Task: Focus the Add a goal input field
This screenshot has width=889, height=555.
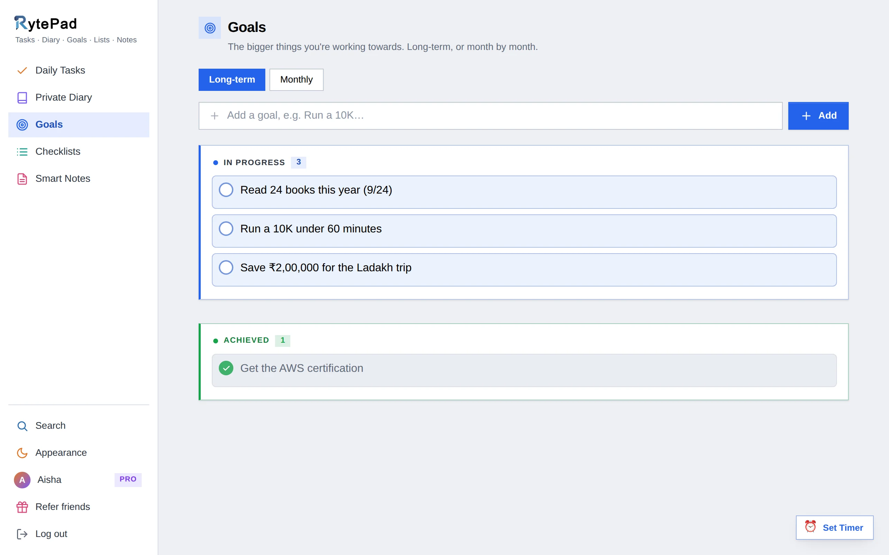Action: (490, 116)
